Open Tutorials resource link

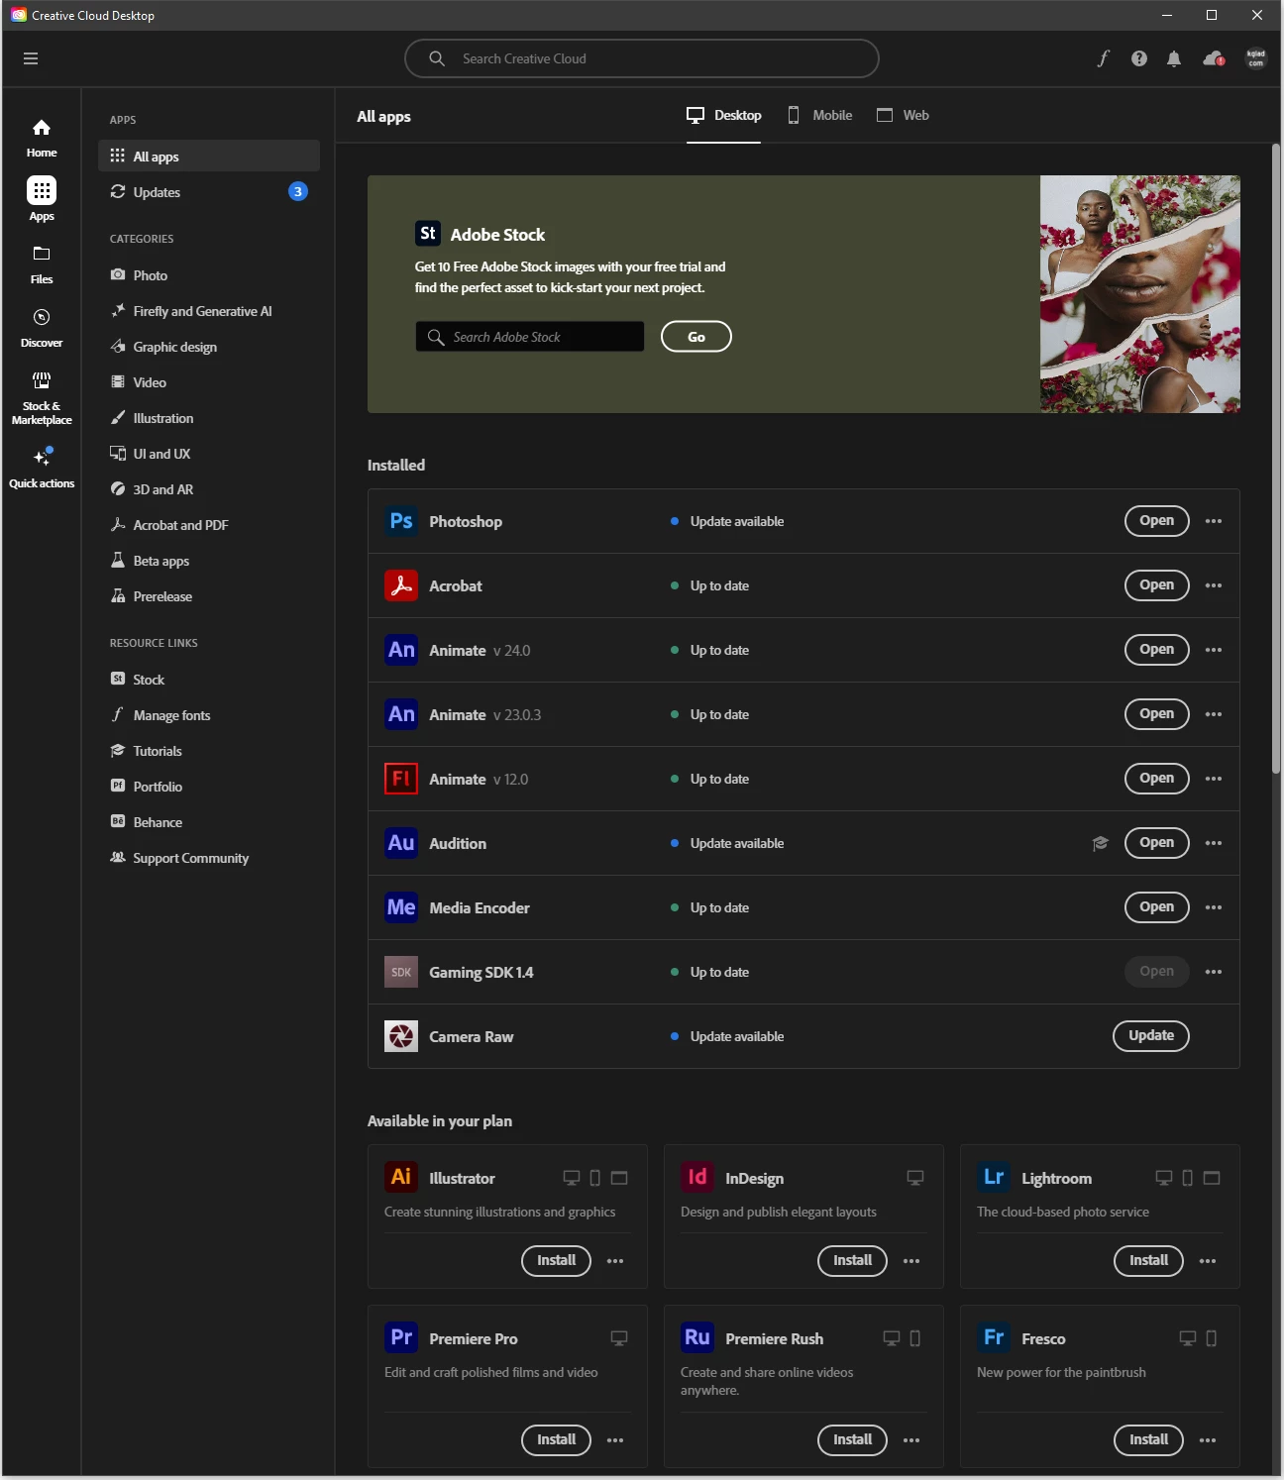209,750
